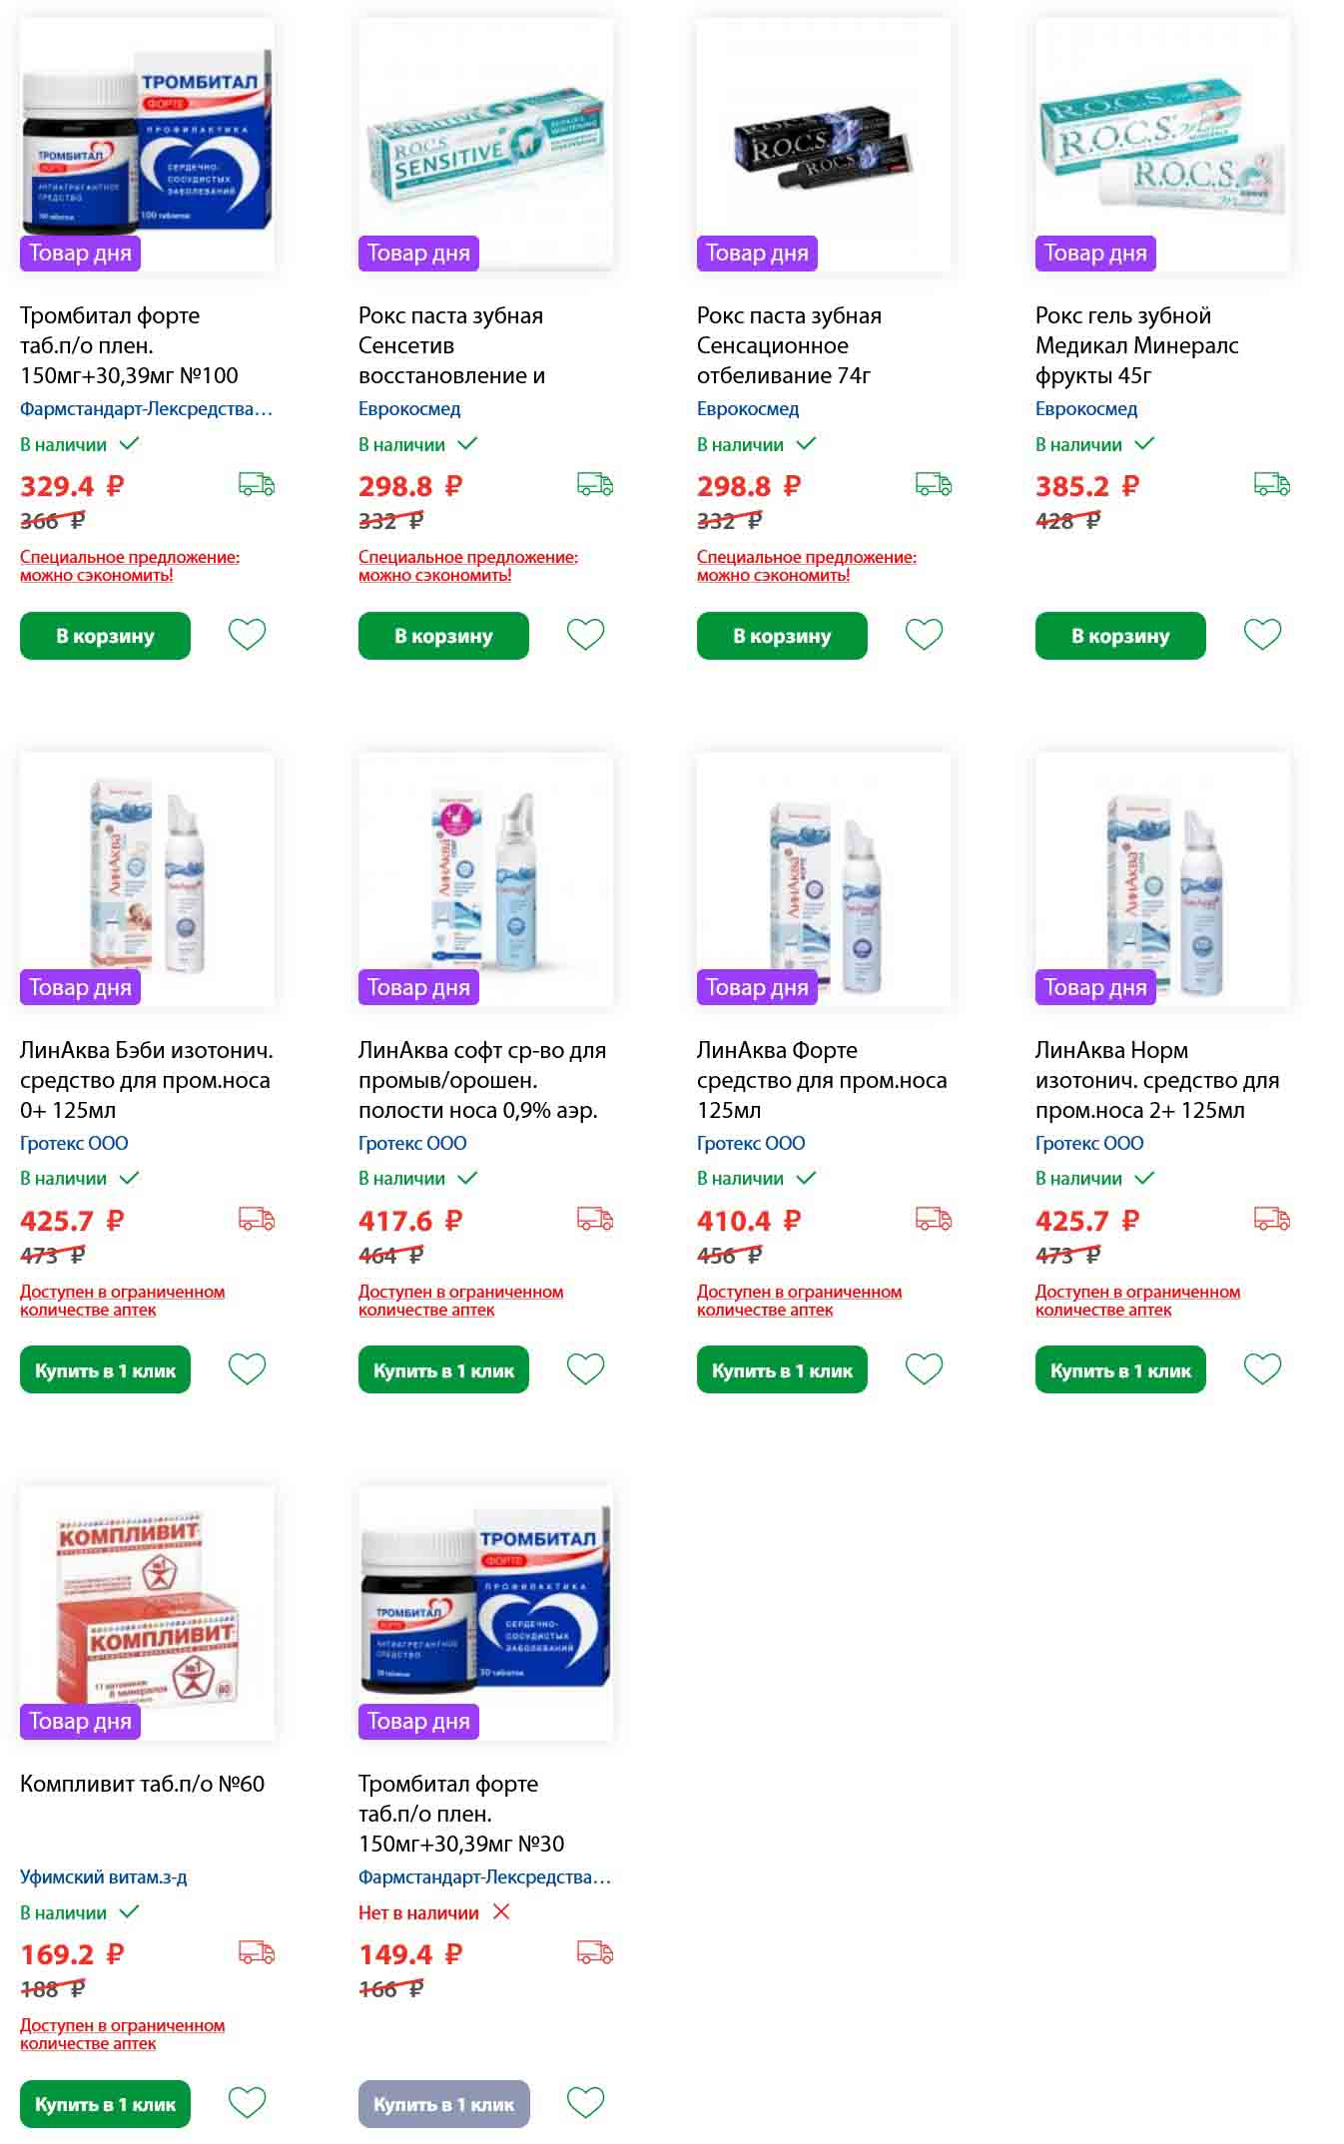Add Компливит таб. №60 to favorites

point(247,2102)
